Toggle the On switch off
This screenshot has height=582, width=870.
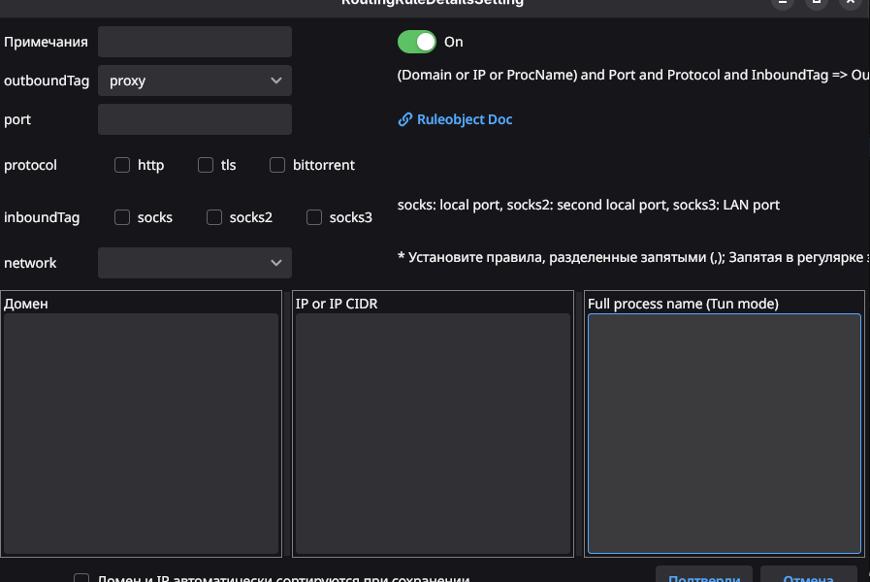pyautogui.click(x=417, y=42)
